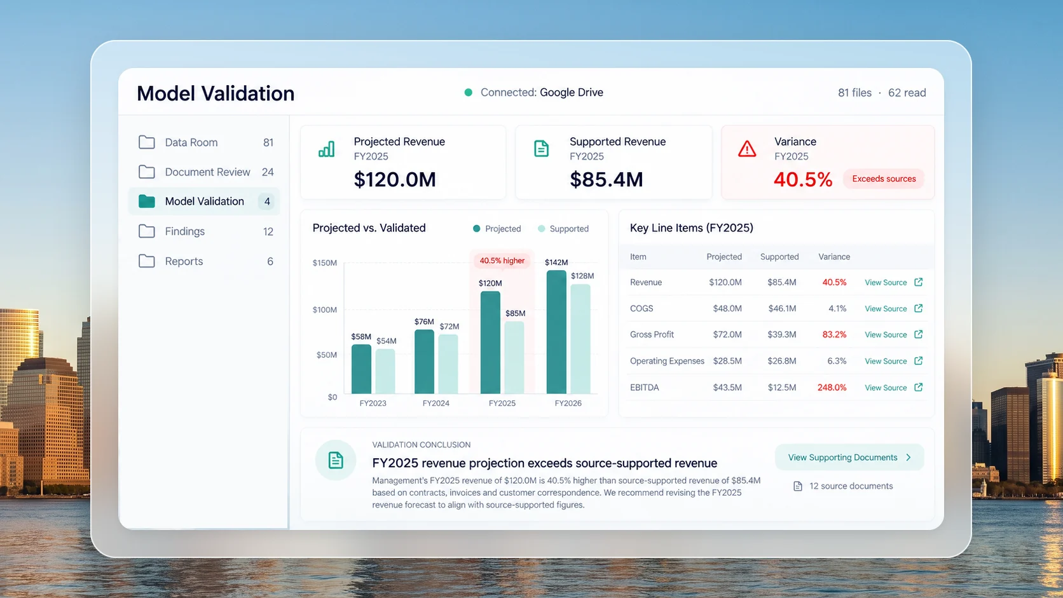1063x598 pixels.
Task: Click the 248.0% EBITDA variance value
Action: tap(832, 388)
